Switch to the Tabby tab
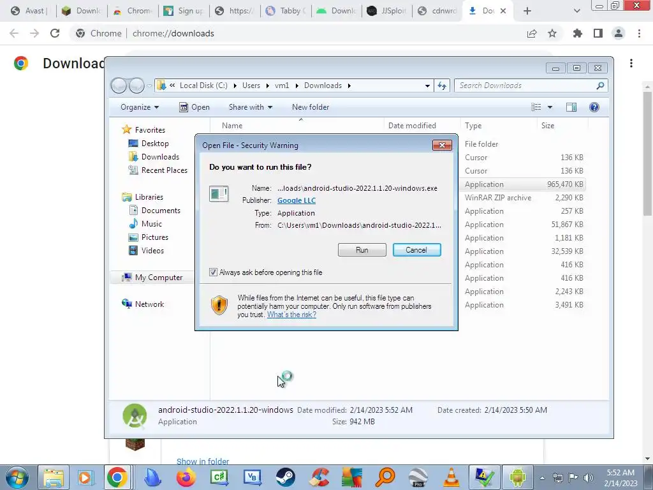Image resolution: width=653 pixels, height=490 pixels. [286, 11]
